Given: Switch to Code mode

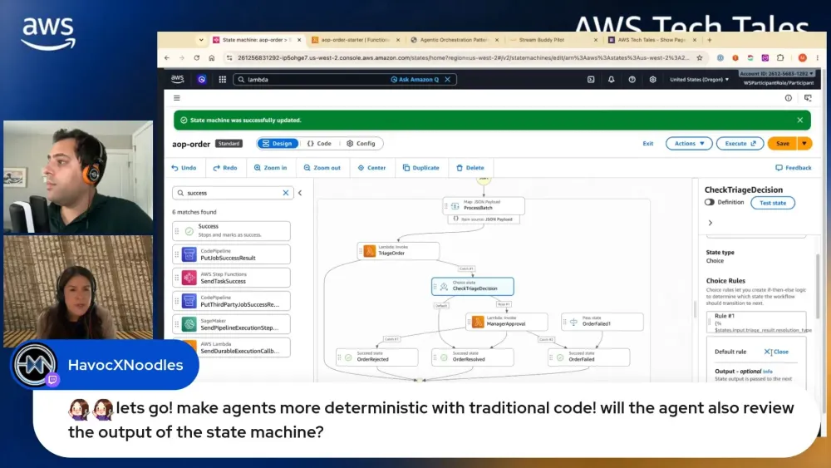Looking at the screenshot, I should tap(319, 144).
